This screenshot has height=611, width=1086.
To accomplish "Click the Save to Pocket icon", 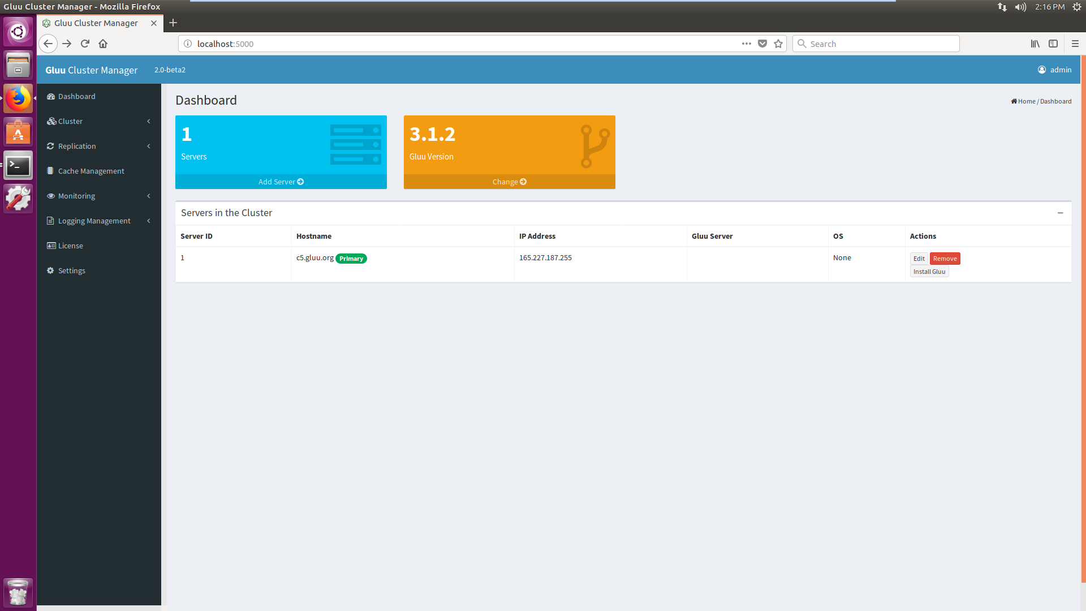I will pos(762,44).
